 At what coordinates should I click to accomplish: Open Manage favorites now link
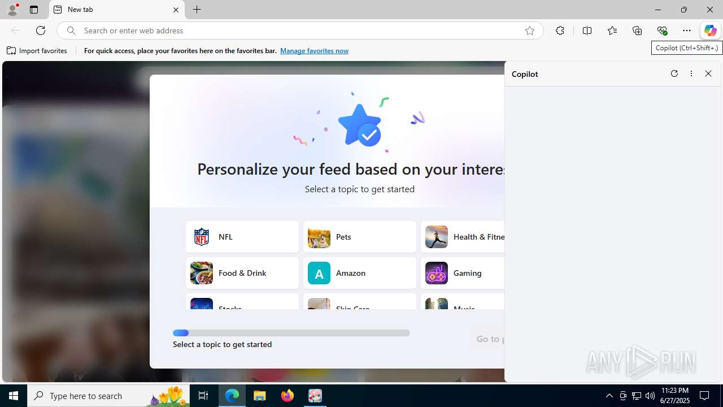pyautogui.click(x=314, y=51)
